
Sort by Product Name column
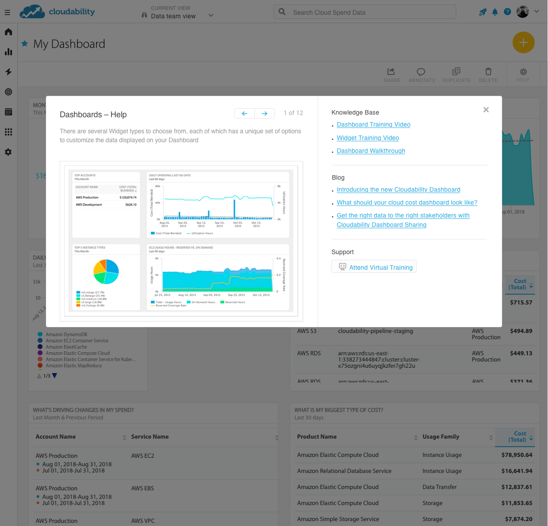357,437
